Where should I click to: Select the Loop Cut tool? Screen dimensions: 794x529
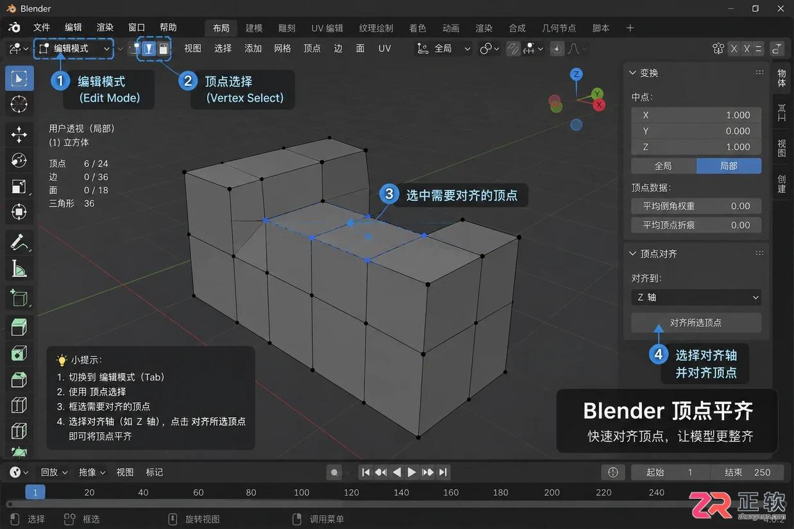pos(19,405)
